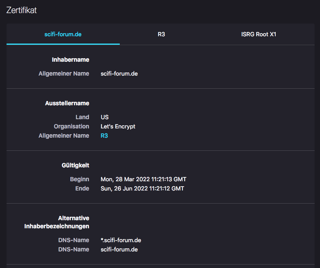The height and width of the screenshot is (268, 320).
Task: Click the Let's Encrypt organisation value
Action: click(118, 126)
